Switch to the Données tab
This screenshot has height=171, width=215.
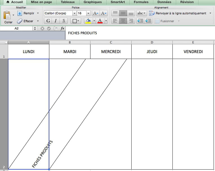(164, 2)
